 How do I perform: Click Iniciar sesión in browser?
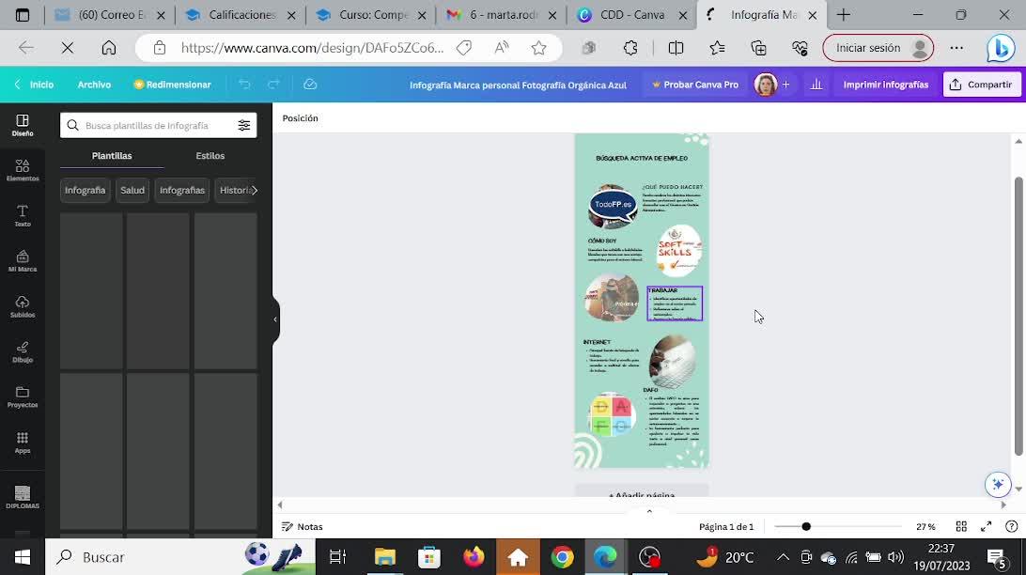point(878,48)
